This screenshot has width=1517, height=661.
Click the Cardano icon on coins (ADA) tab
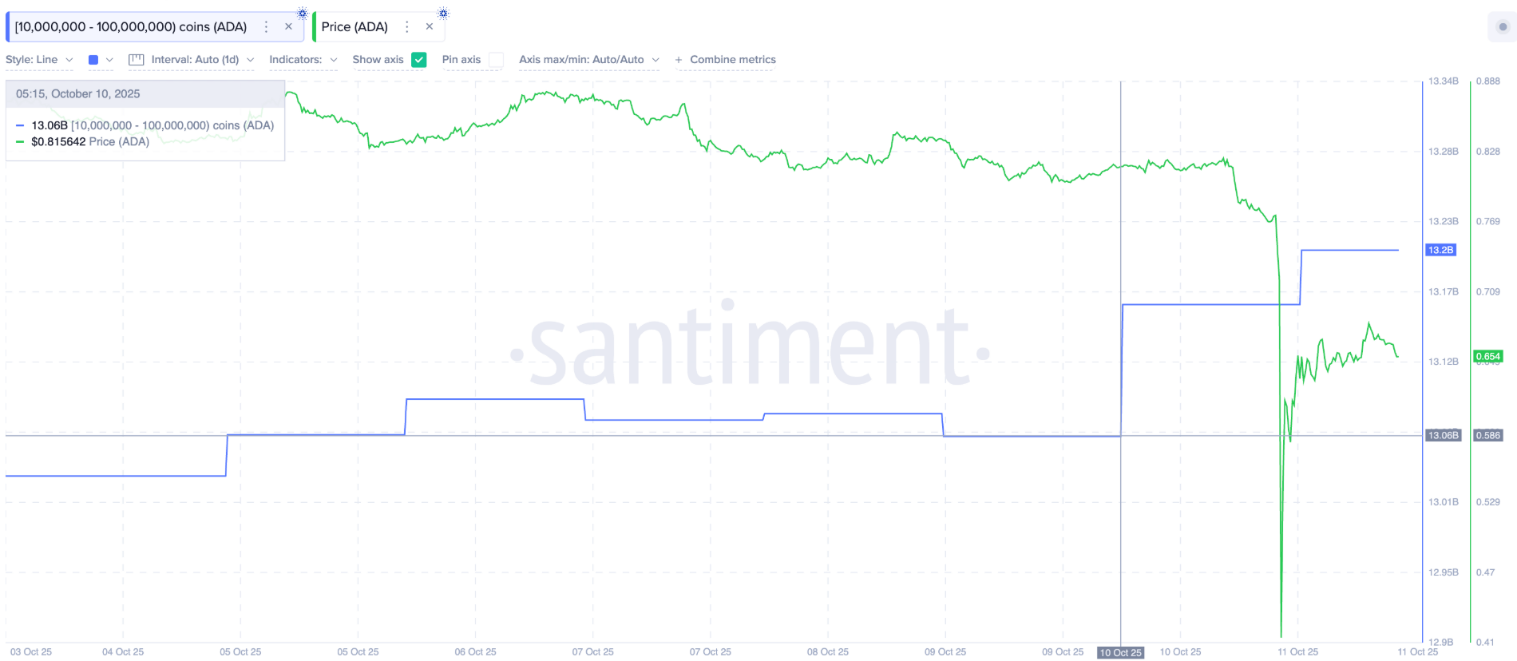302,13
